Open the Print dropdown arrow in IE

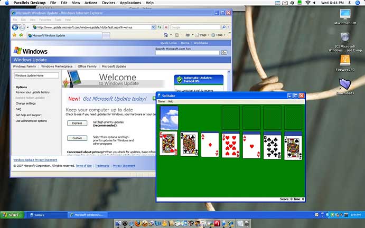point(193,35)
